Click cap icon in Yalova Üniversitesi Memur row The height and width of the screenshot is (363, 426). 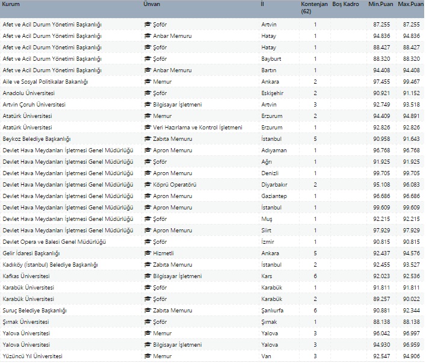tap(147, 334)
